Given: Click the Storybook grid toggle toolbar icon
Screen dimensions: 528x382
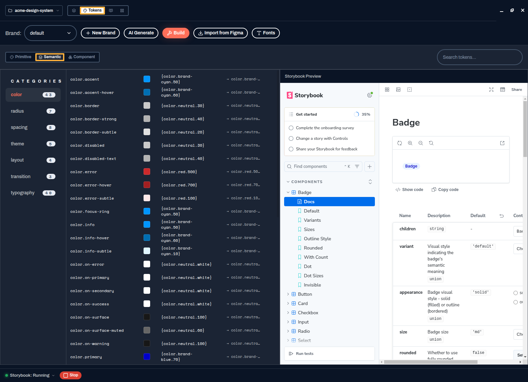Looking at the screenshot, I should 387,90.
